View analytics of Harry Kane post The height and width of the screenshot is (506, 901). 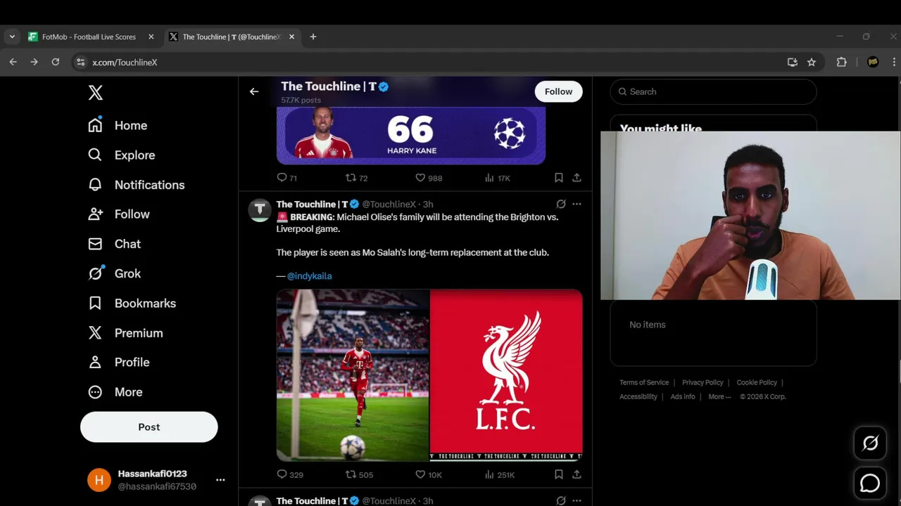click(x=497, y=178)
